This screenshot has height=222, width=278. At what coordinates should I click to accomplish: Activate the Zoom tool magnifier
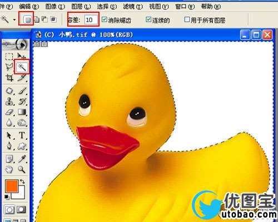[22, 169]
